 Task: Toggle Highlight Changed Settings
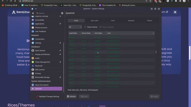tap(47, 96)
